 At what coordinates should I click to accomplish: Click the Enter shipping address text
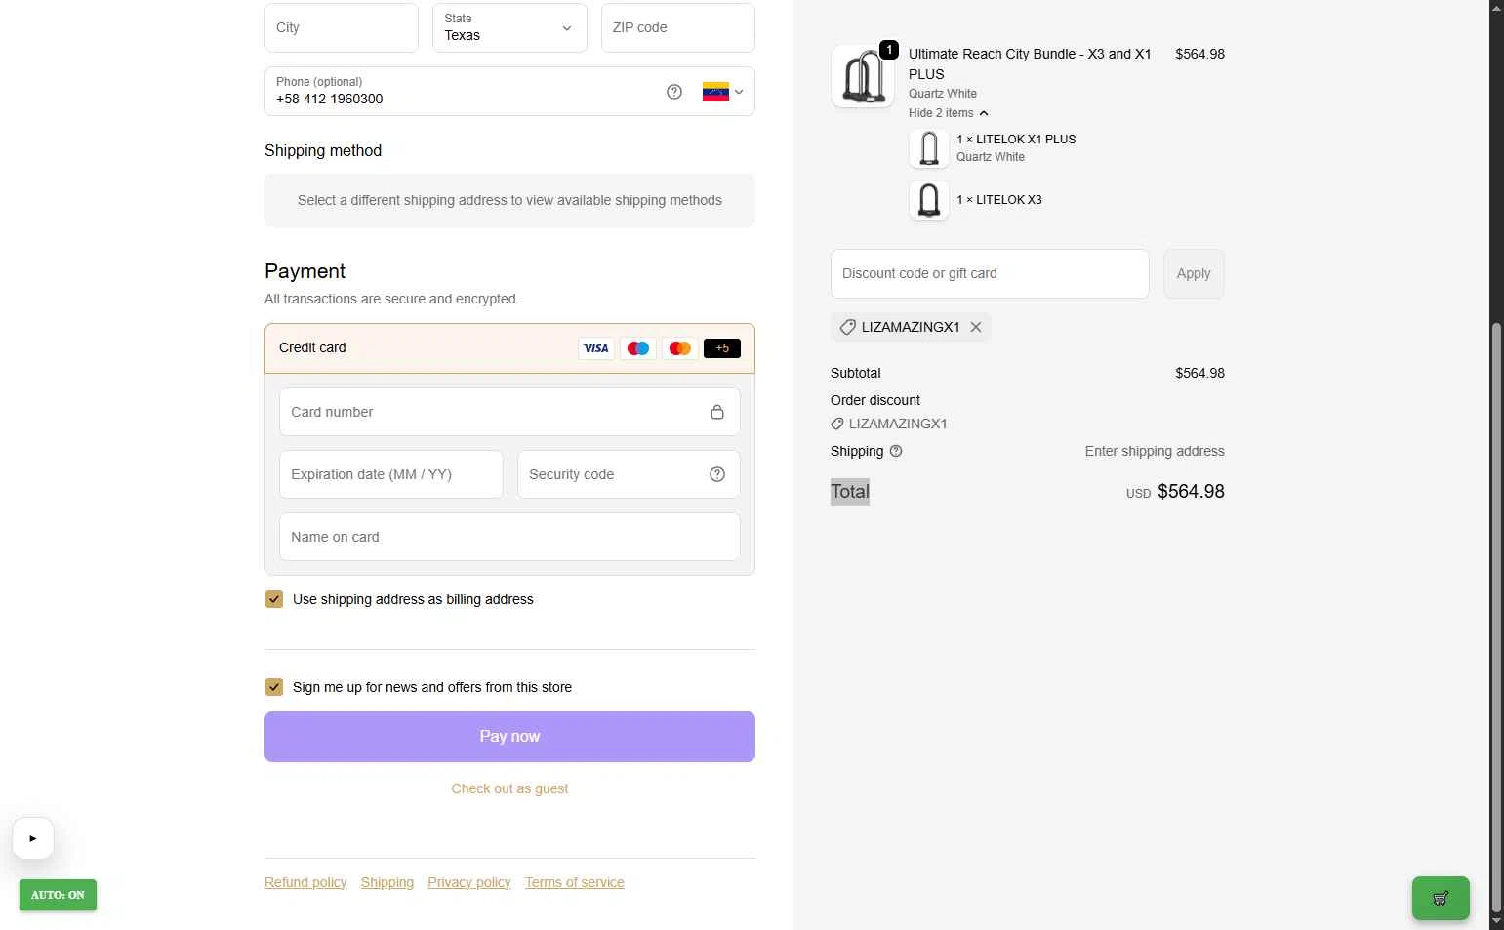[1155, 451]
